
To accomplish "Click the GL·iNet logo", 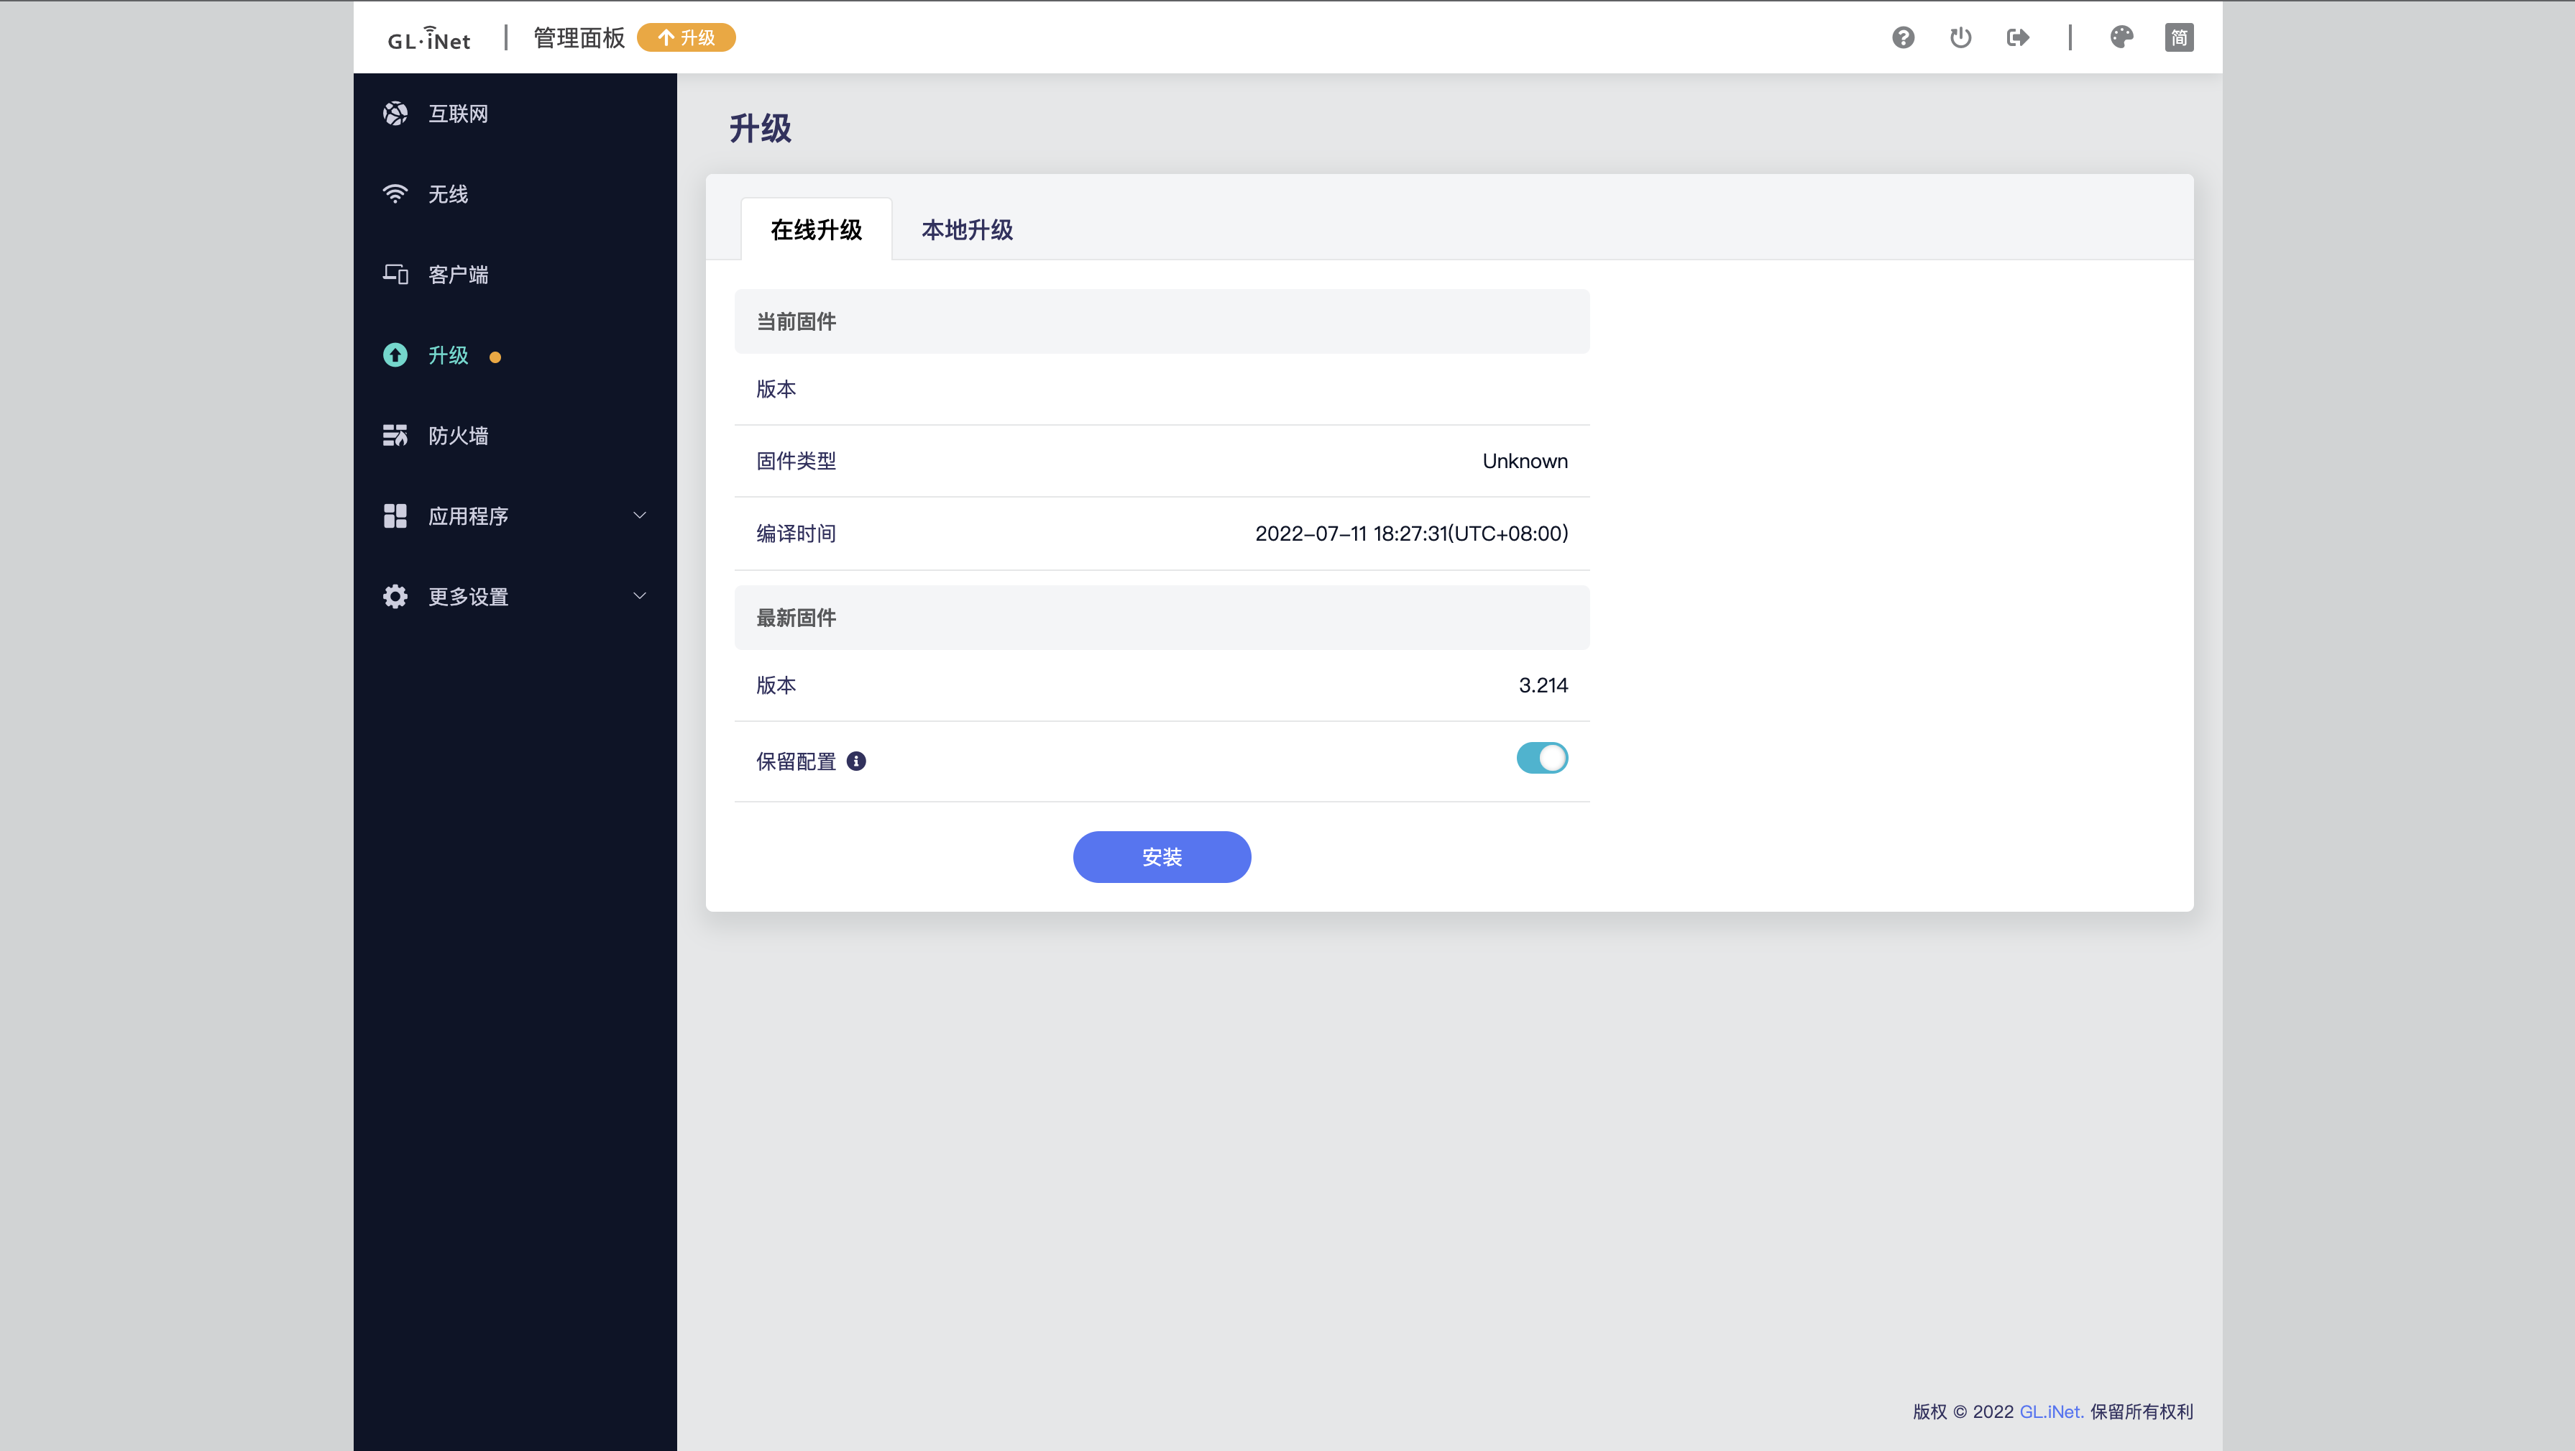I will tap(429, 39).
